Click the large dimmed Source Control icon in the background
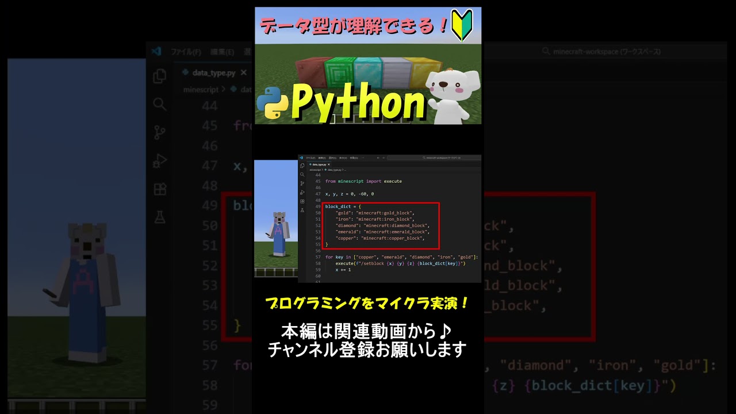 pyautogui.click(x=159, y=132)
